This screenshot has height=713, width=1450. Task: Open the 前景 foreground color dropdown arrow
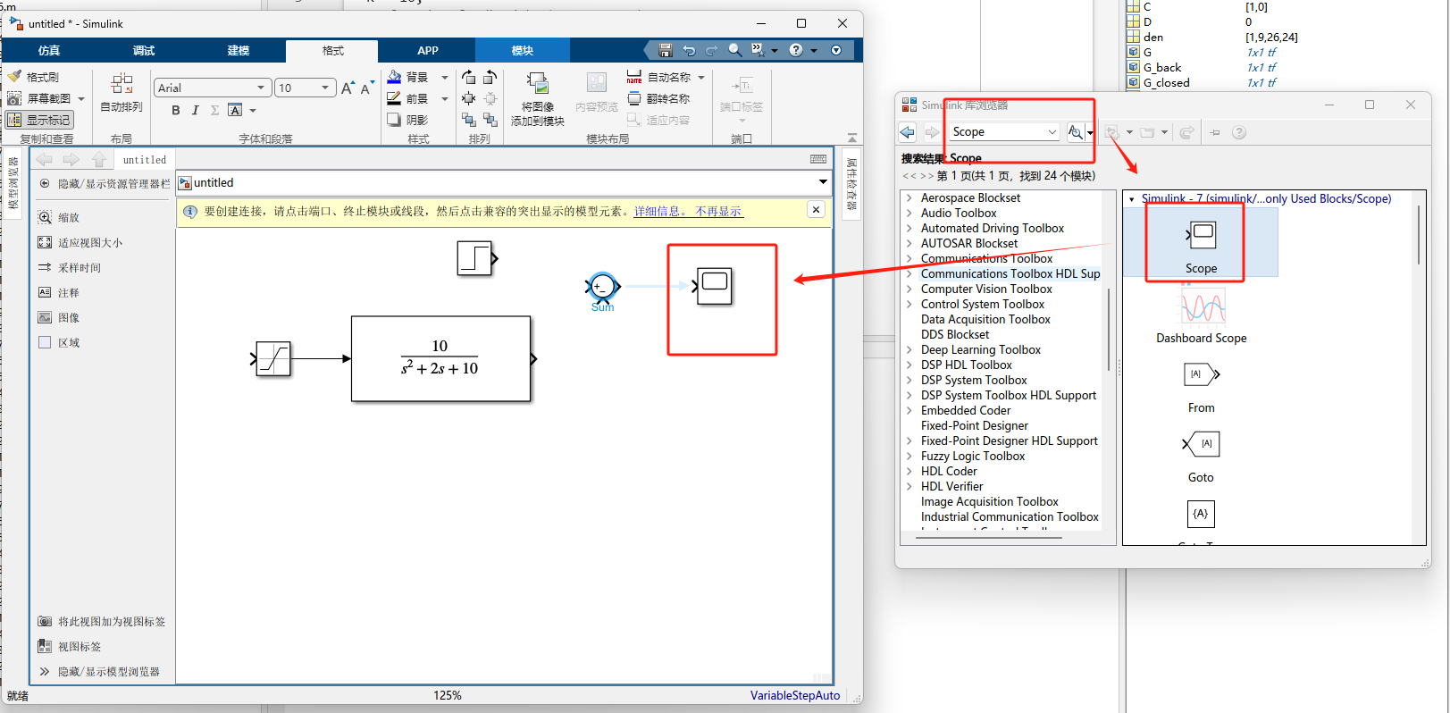pos(445,99)
